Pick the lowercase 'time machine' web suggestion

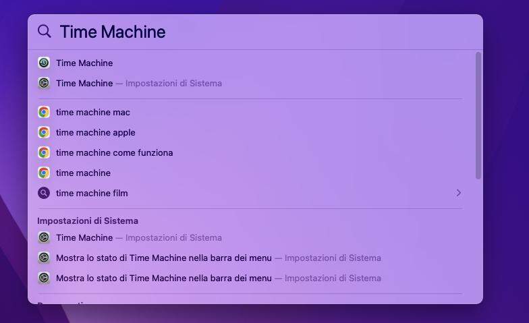pos(84,173)
